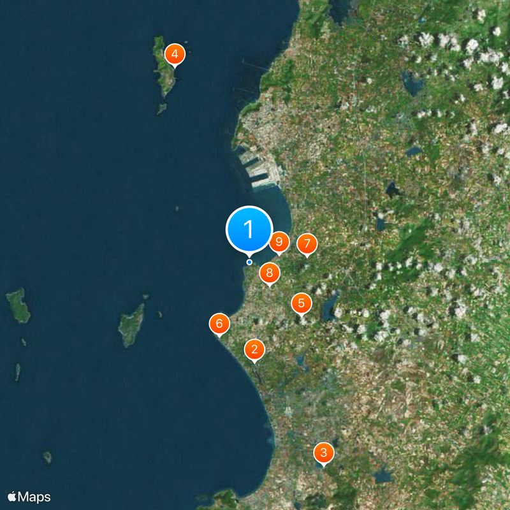This screenshot has height=510, width=510.
Task: Open the Apple Maps logo attribution
Action: coord(29,497)
